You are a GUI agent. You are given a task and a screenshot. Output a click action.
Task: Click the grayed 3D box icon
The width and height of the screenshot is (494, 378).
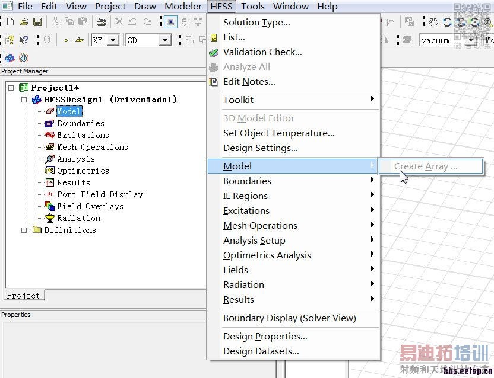(47, 40)
